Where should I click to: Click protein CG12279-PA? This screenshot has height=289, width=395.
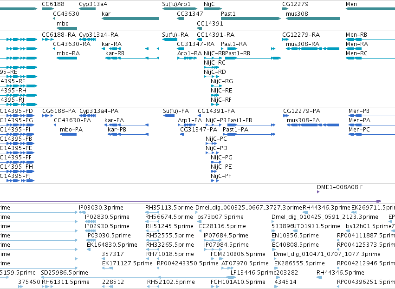302,111
